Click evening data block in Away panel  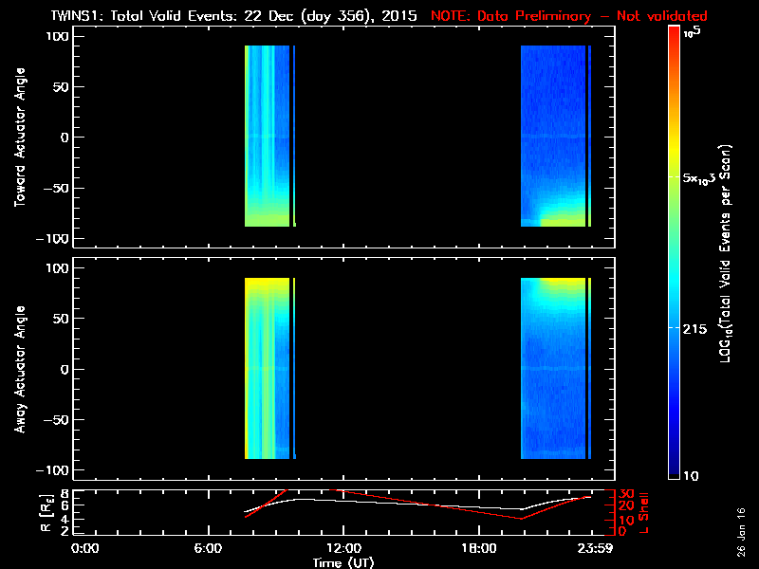[554, 368]
